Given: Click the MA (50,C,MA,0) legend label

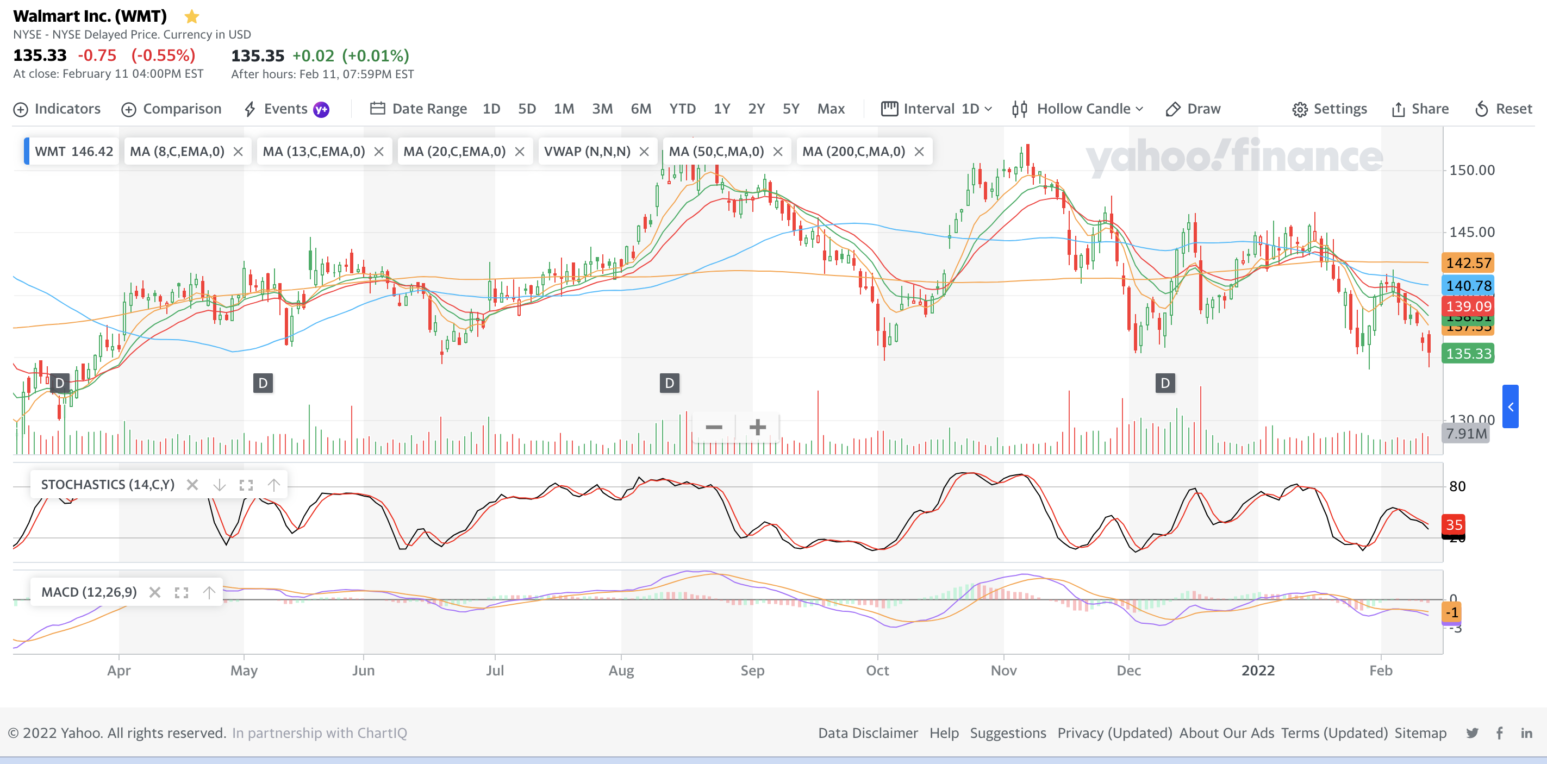Looking at the screenshot, I should click(x=716, y=151).
